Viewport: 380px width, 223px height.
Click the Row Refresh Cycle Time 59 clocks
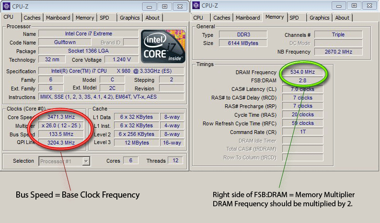point(302,123)
